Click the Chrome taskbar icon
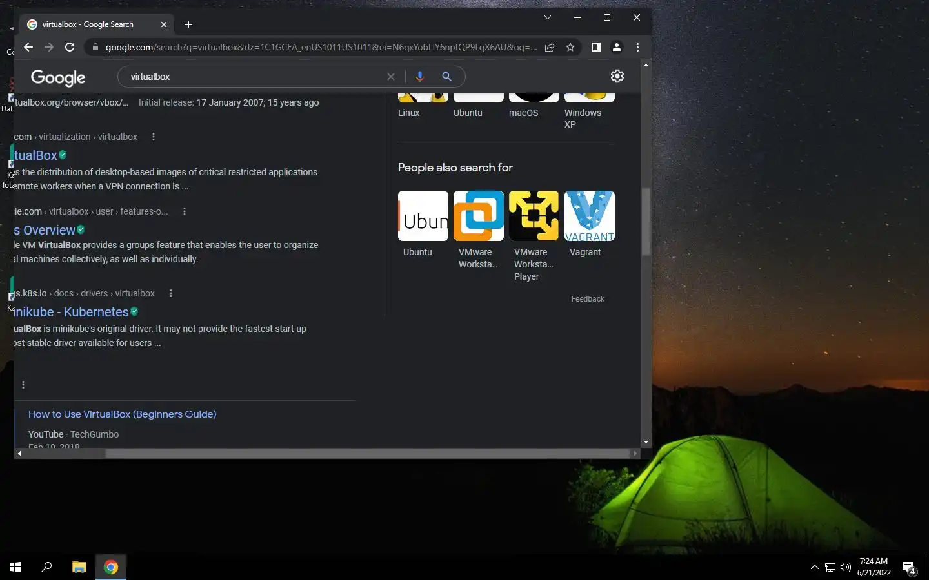 pyautogui.click(x=111, y=567)
